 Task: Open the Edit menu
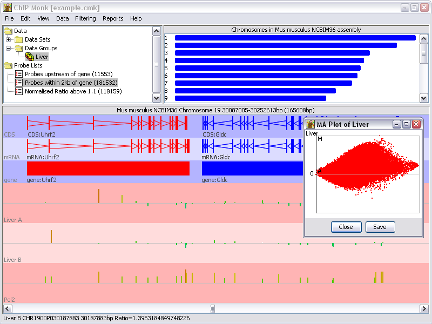tap(25, 18)
